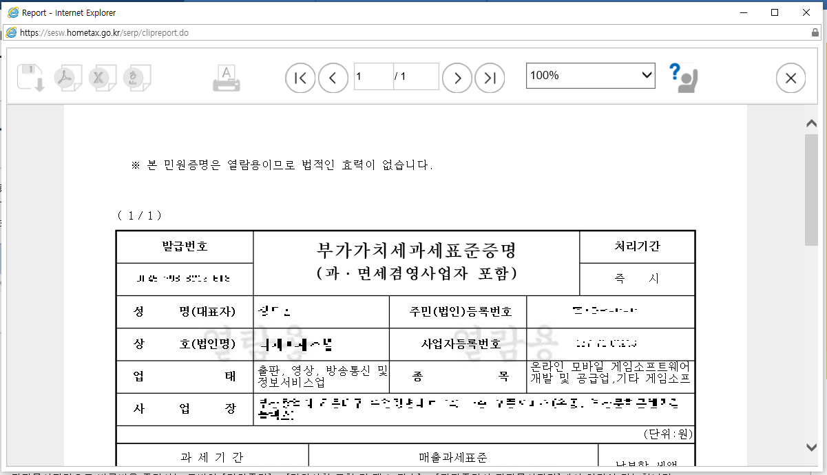Screen dimensions: 827x475
Task: Click the 주민(법인)등록번호 label cell
Action: (x=458, y=312)
